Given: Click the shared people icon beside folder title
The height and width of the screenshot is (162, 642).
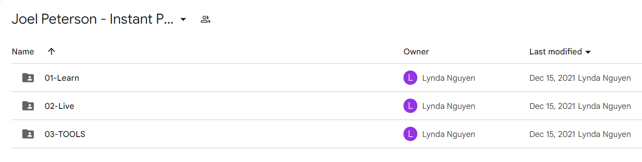Looking at the screenshot, I should [205, 19].
